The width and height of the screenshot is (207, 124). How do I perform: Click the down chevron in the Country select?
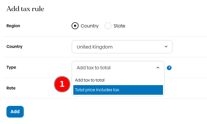tap(166, 47)
